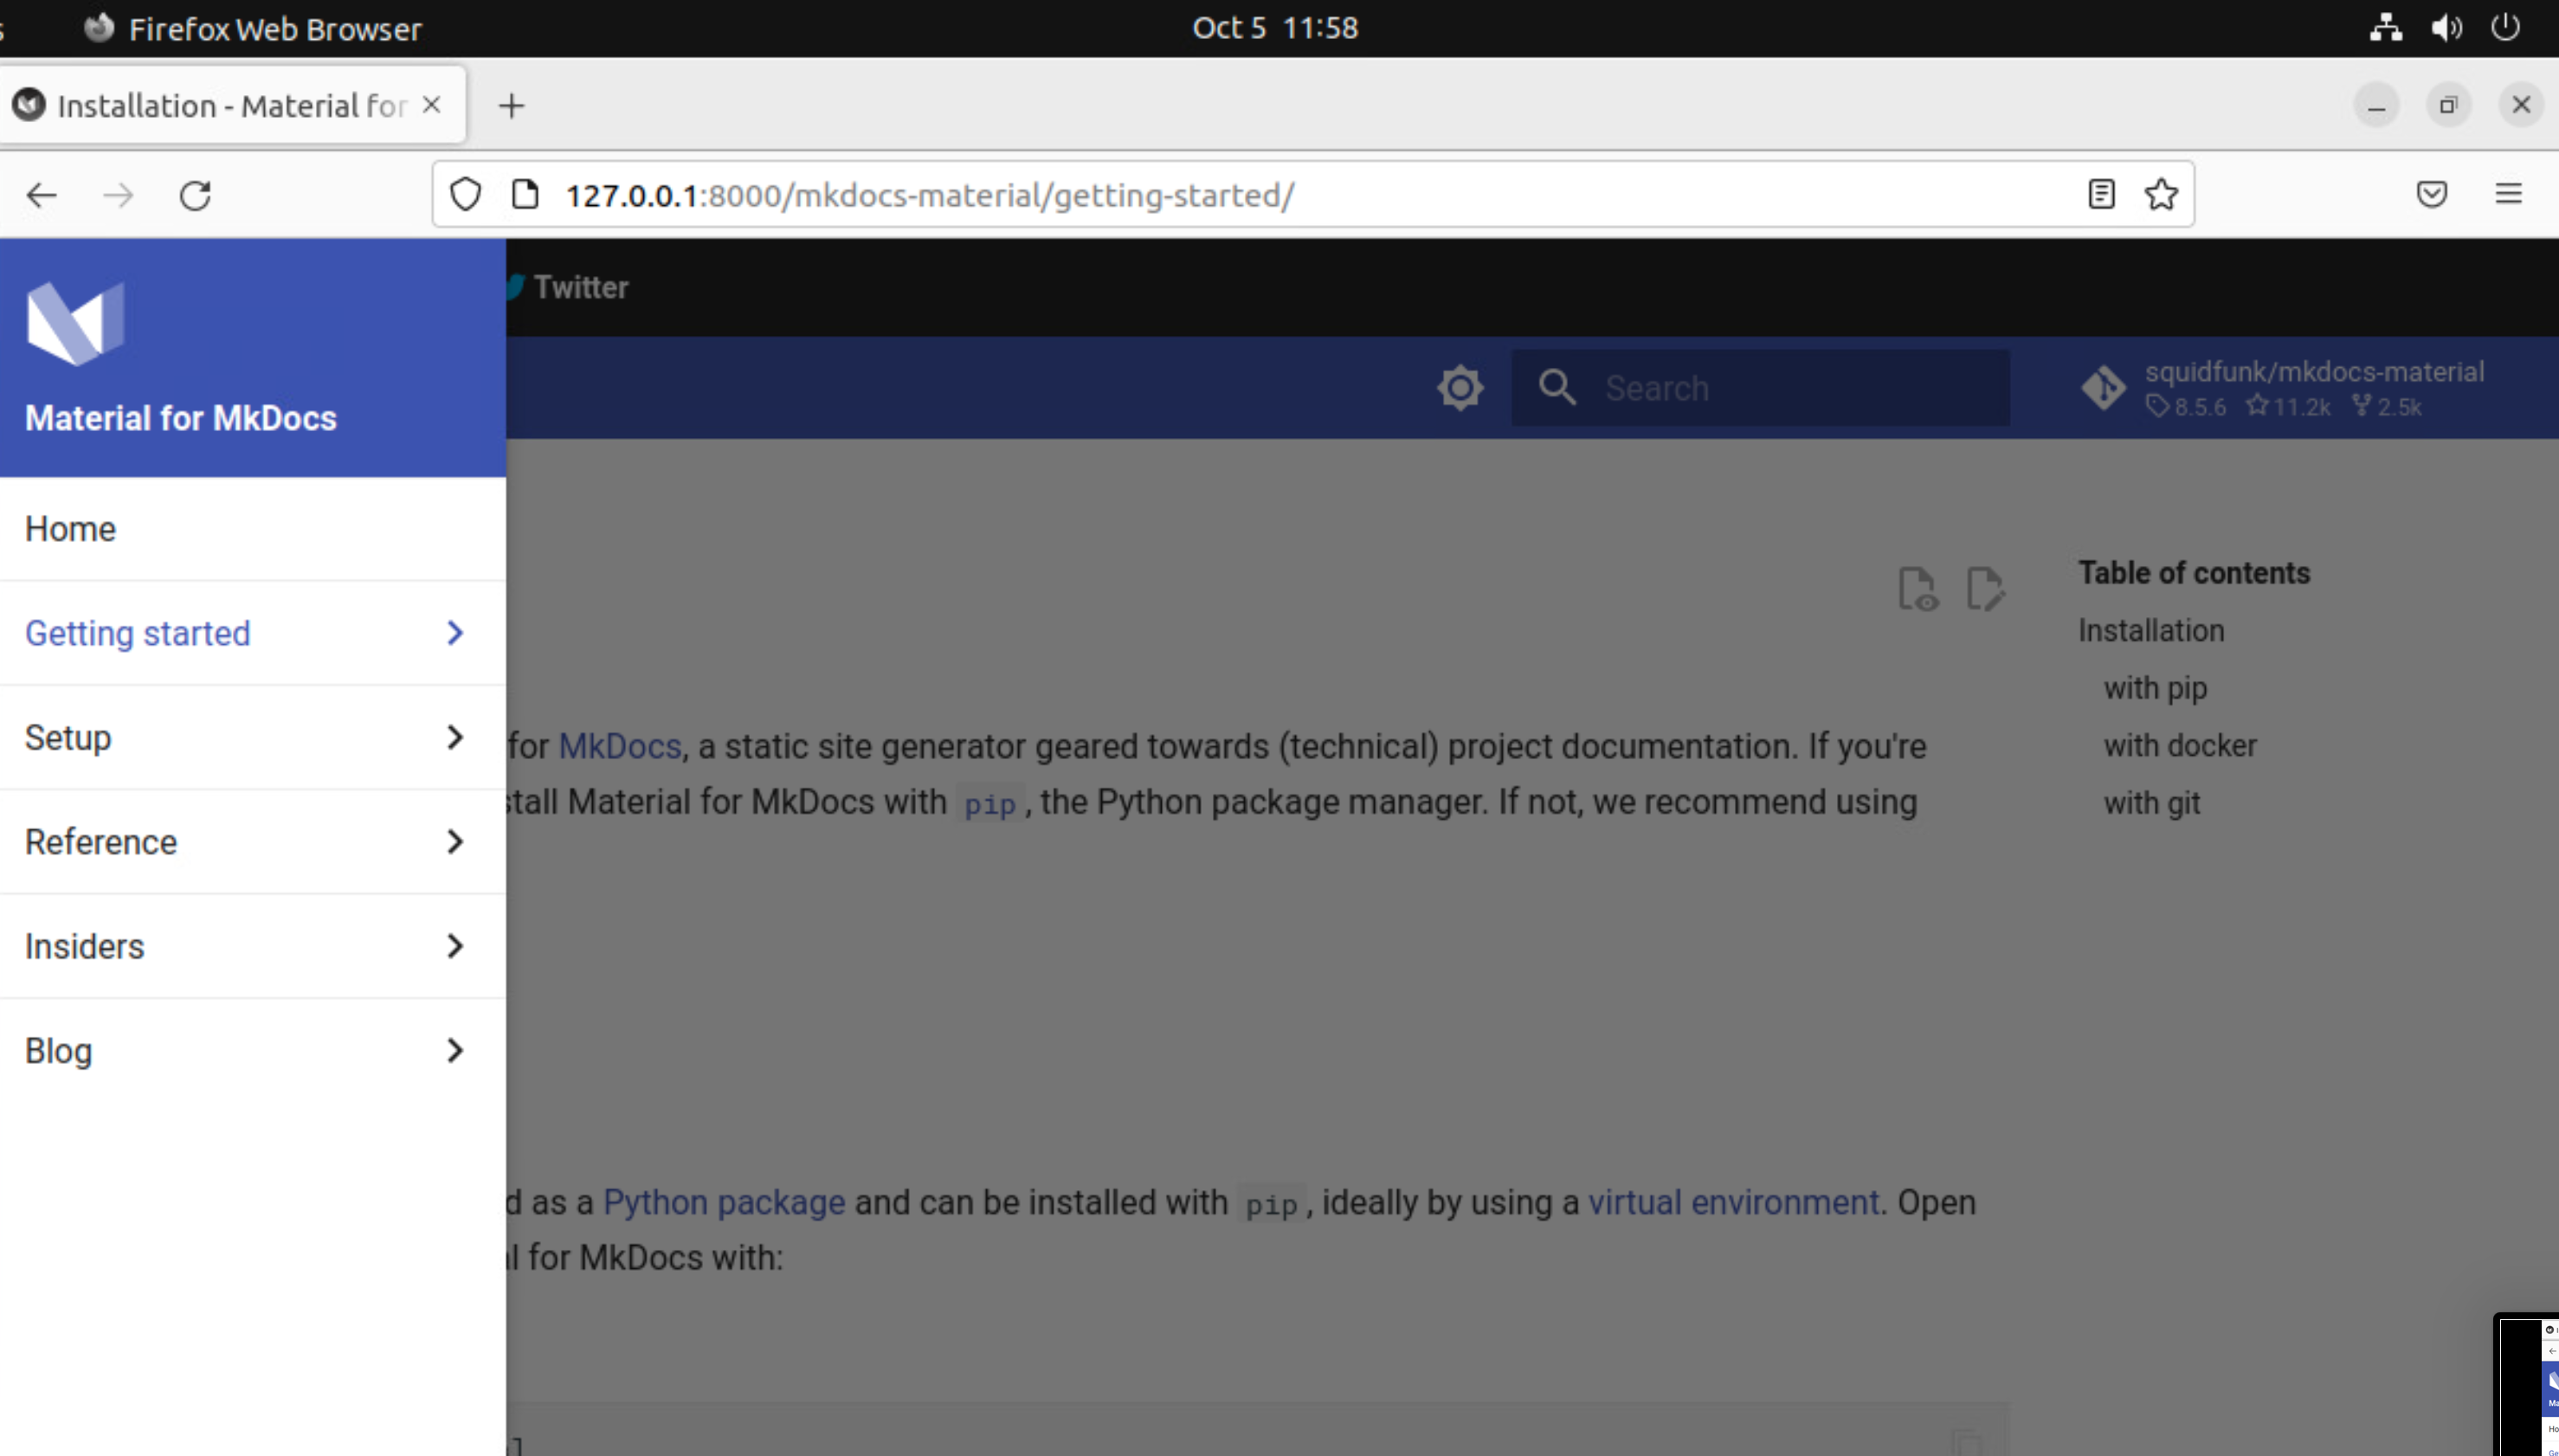Click the 2.5k forks count
The width and height of the screenshot is (2559, 1456).
tap(2386, 407)
